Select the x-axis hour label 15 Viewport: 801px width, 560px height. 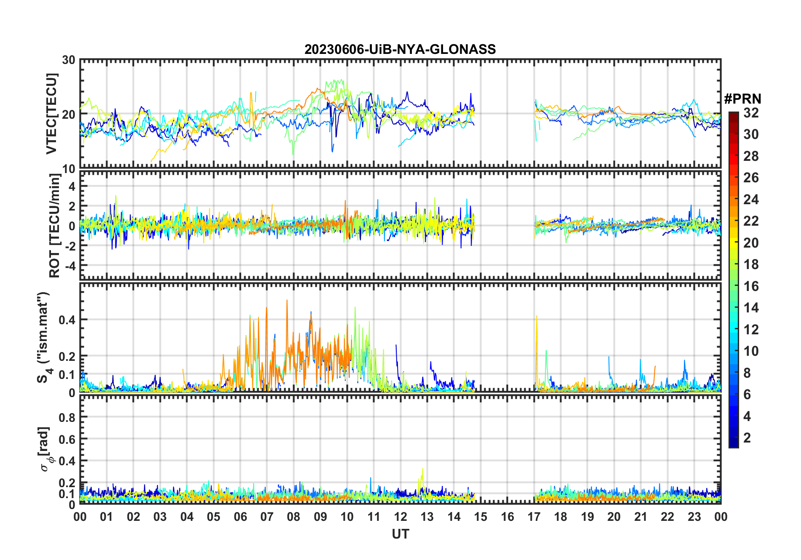tap(481, 517)
